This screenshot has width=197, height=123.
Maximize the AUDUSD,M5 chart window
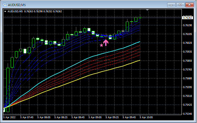point(180,5)
